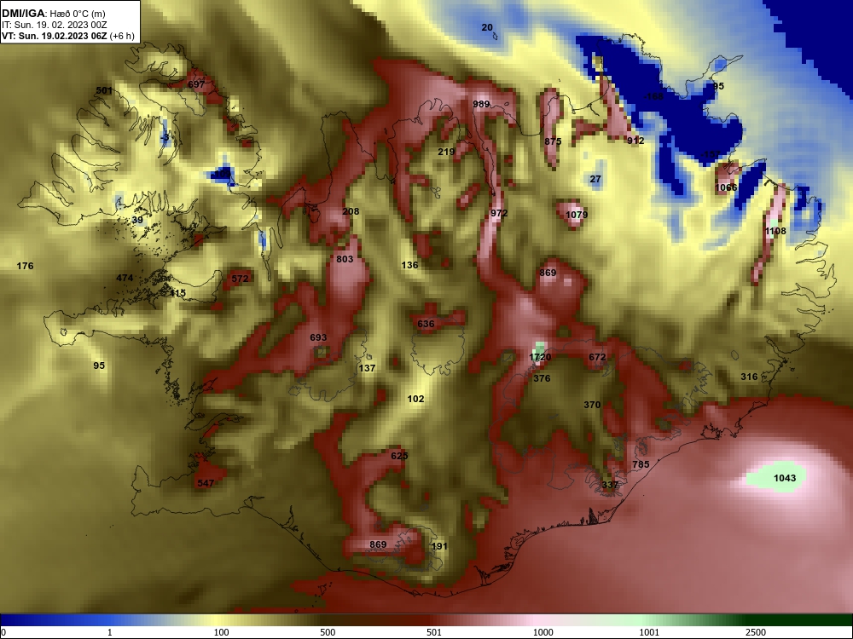Click the 20 value on the northern island
This screenshot has width=853, height=639.
tap(487, 27)
